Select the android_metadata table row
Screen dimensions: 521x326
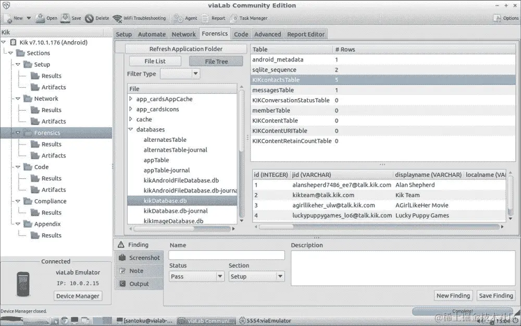tap(383, 59)
